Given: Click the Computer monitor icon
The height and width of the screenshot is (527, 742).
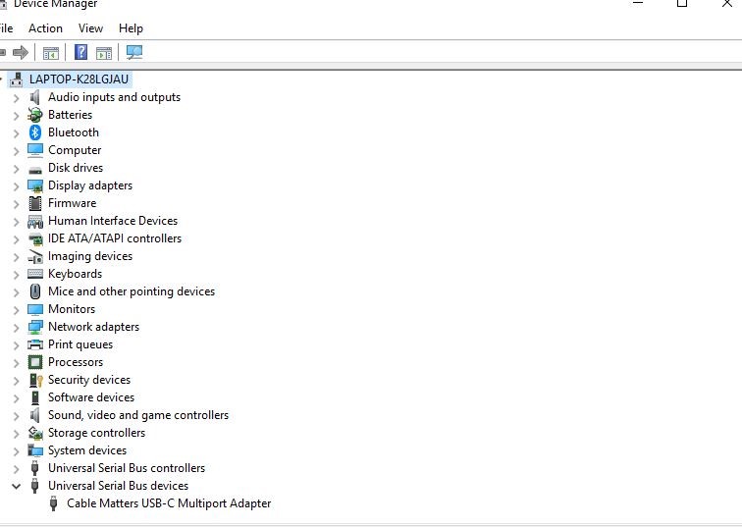Looking at the screenshot, I should point(35,150).
